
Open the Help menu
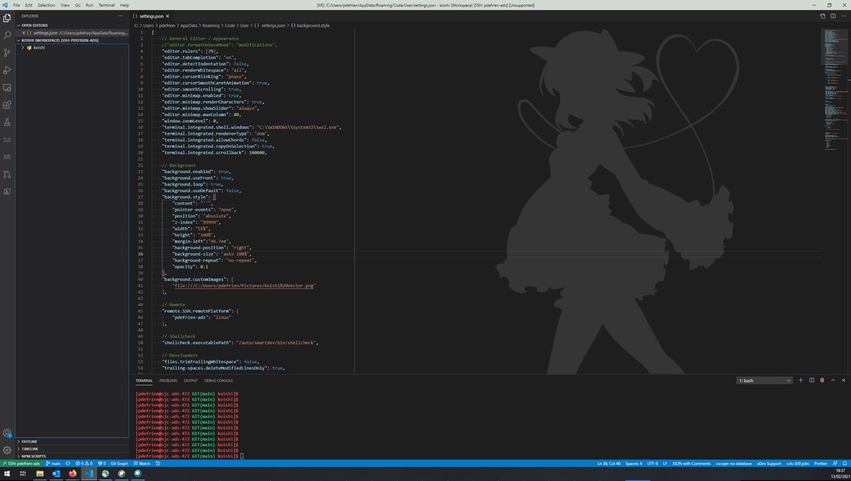125,5
